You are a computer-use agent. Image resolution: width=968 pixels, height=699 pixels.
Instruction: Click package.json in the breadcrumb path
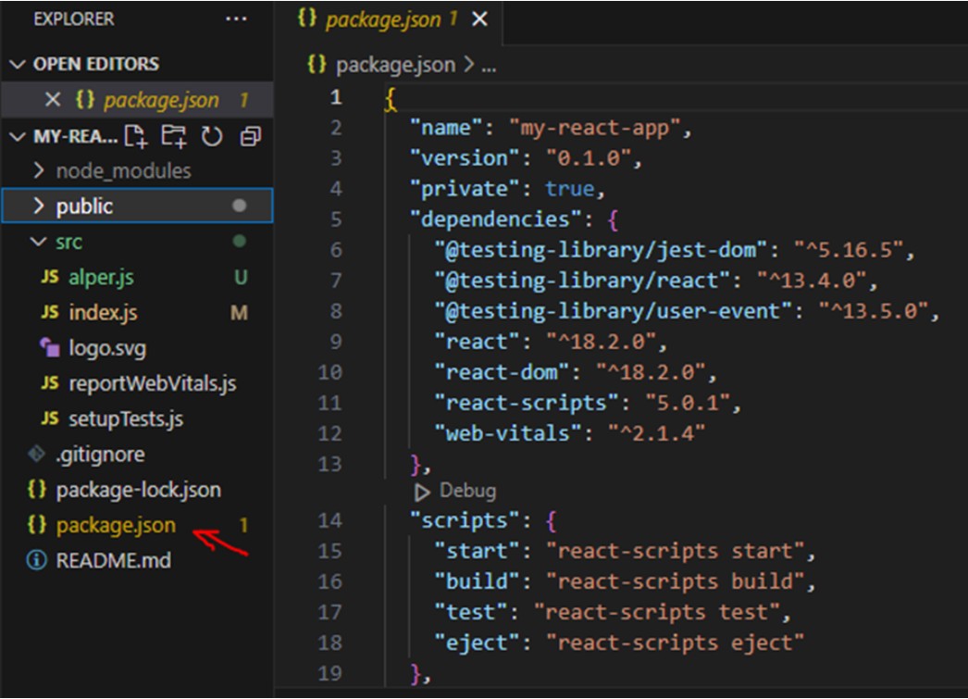395,65
